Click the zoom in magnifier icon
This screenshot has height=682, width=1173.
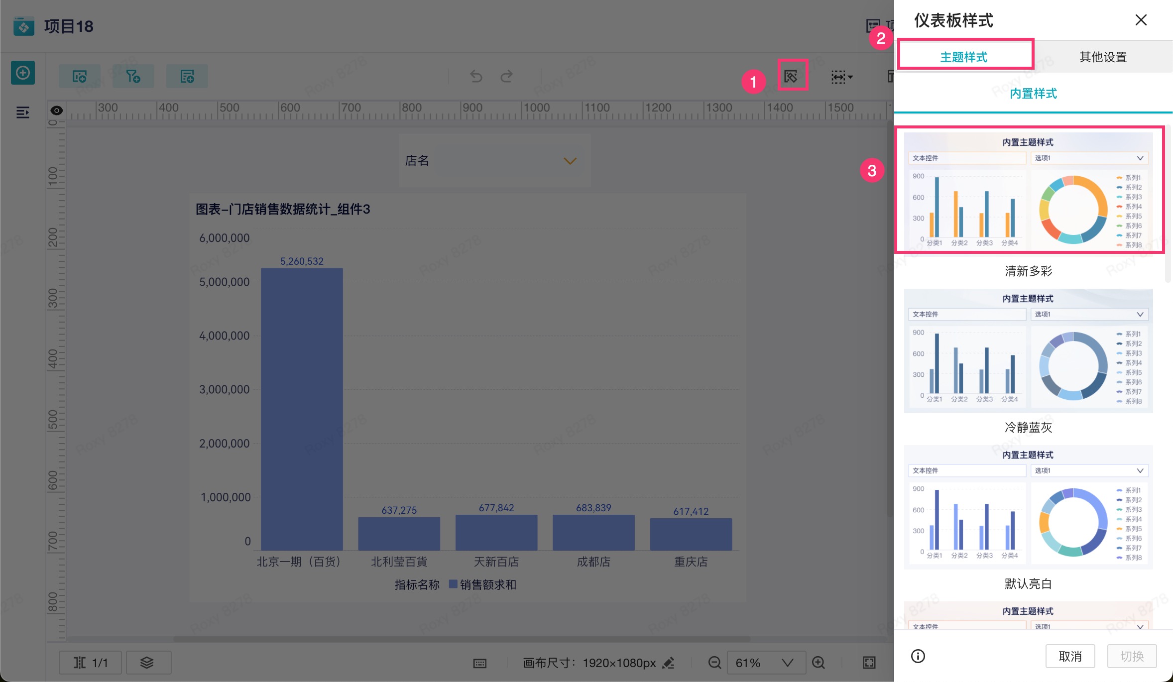tap(819, 663)
